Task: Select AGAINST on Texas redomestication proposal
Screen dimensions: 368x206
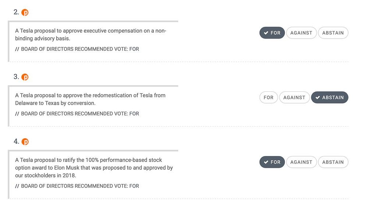Action: coord(294,97)
